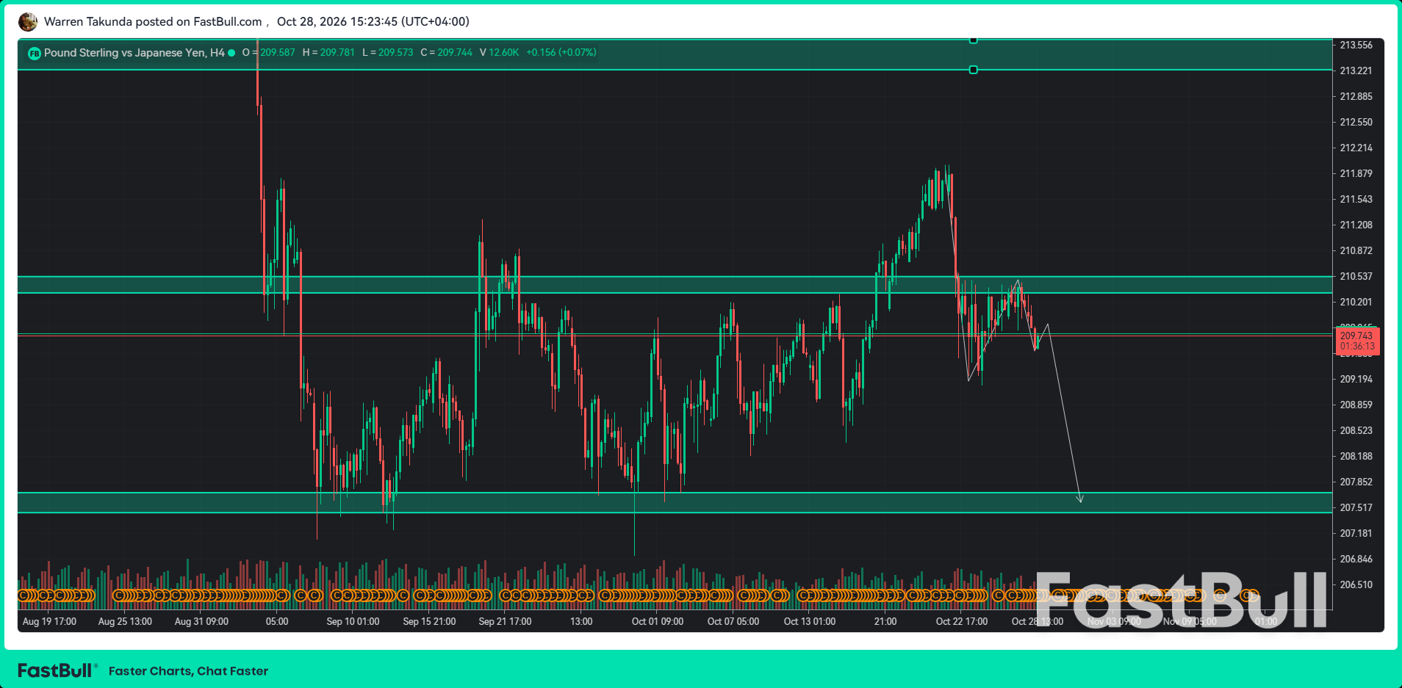Click the 209.194 price axis label
The width and height of the screenshot is (1402, 688).
(x=1356, y=379)
